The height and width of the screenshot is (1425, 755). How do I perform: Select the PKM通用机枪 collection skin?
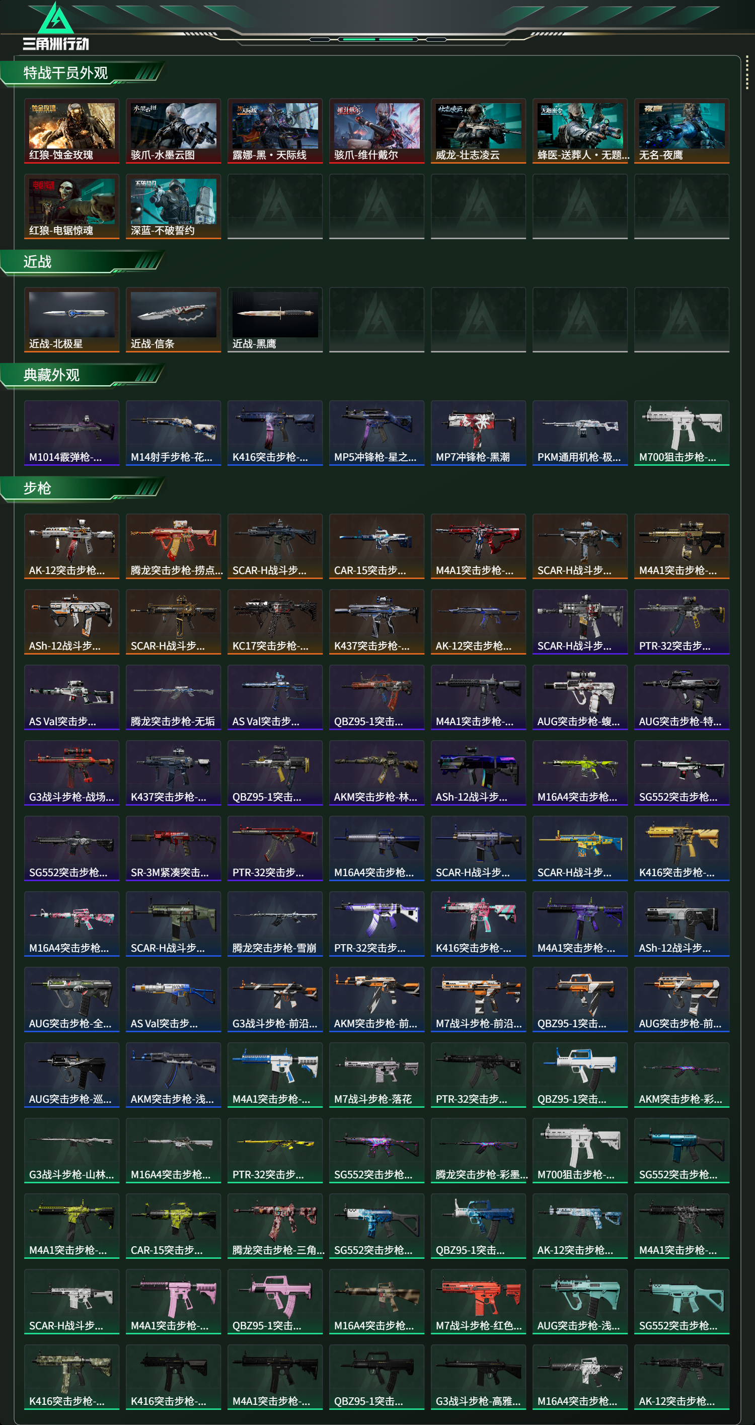pyautogui.click(x=580, y=433)
